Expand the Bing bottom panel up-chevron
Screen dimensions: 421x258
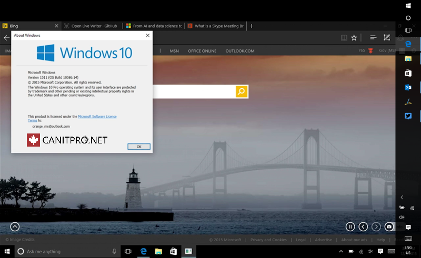click(15, 227)
